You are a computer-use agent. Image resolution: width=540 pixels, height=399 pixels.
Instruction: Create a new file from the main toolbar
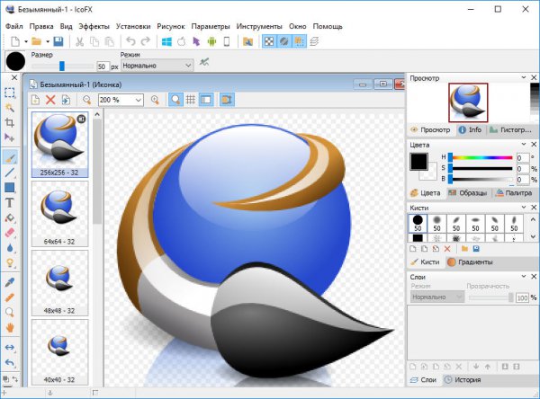coord(15,41)
